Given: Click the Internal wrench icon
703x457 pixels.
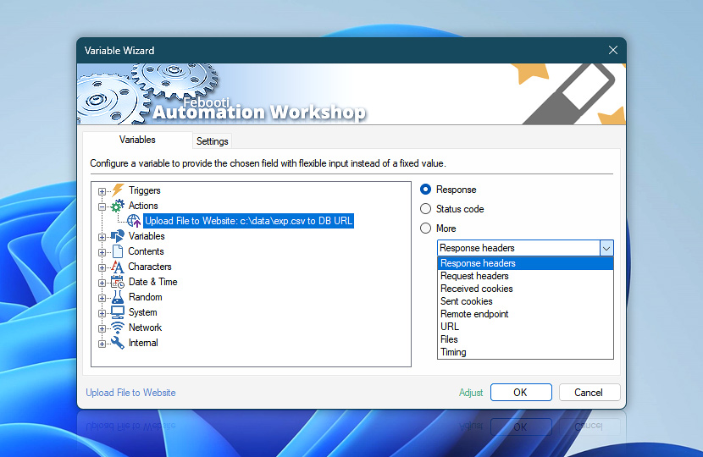Looking at the screenshot, I should click(118, 343).
